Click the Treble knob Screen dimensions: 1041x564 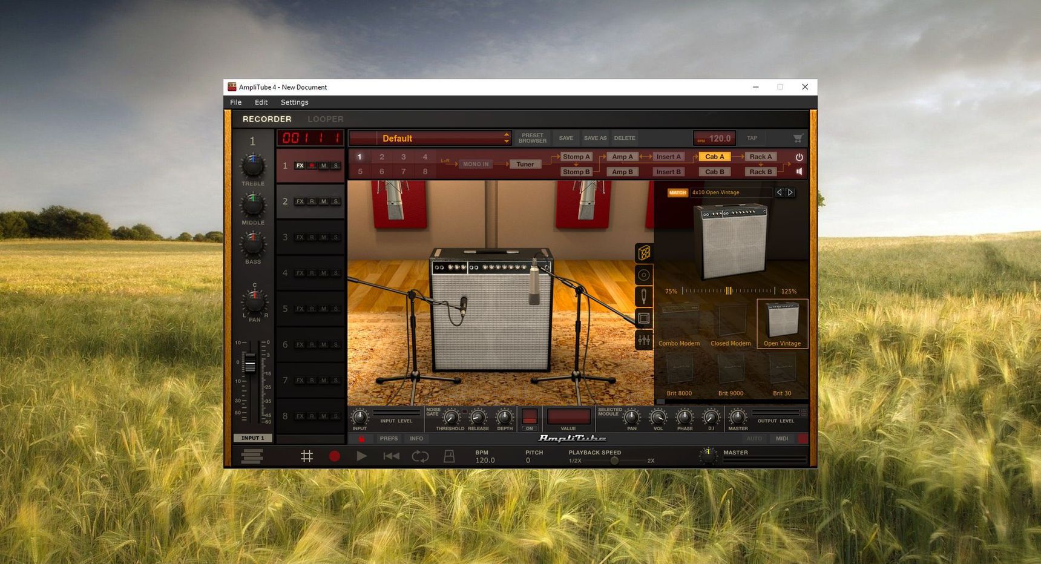253,166
